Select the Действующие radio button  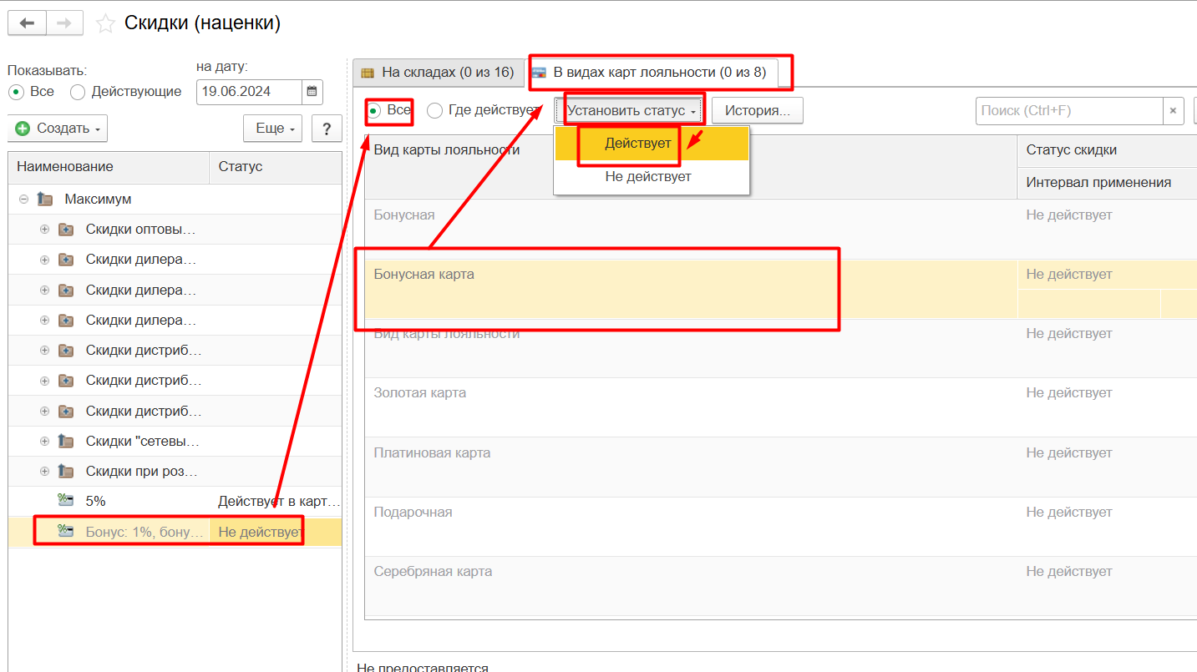coord(78,92)
